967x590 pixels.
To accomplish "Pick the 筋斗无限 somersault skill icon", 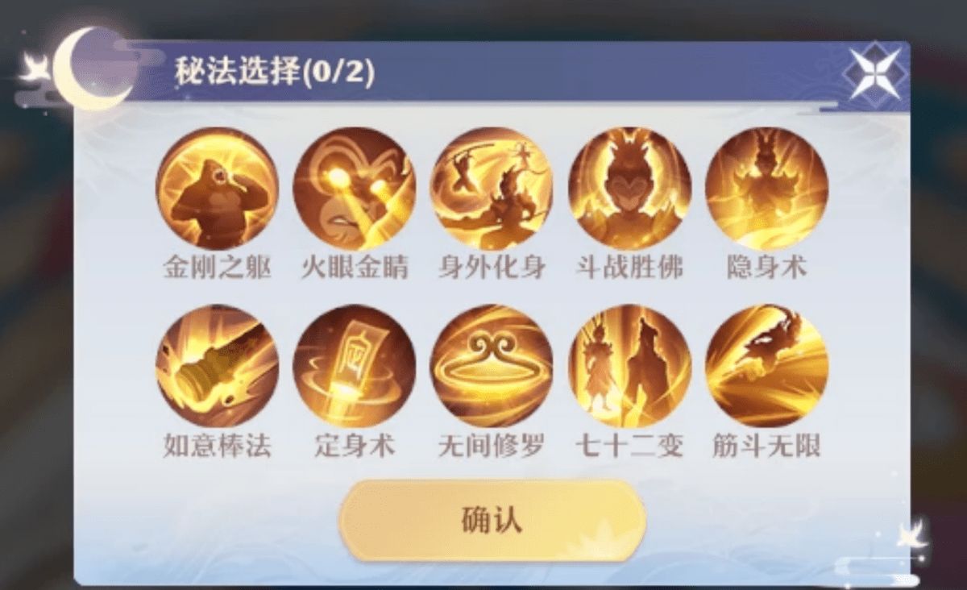I will pos(766,366).
